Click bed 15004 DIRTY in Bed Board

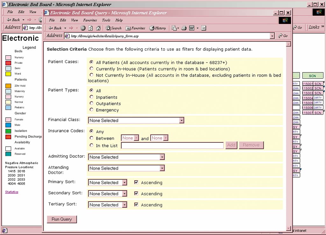point(313,98)
